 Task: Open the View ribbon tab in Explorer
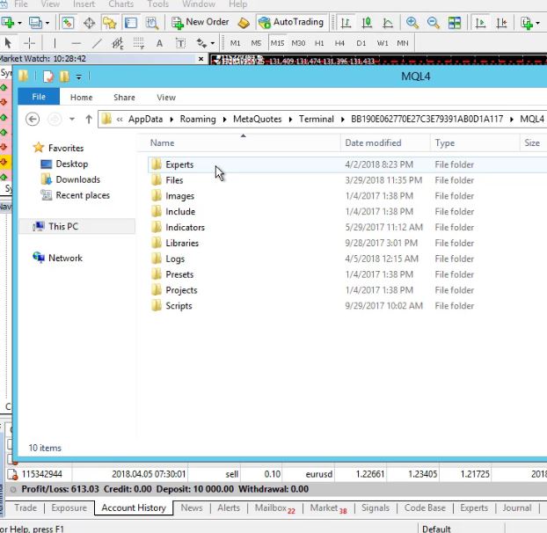[166, 98]
